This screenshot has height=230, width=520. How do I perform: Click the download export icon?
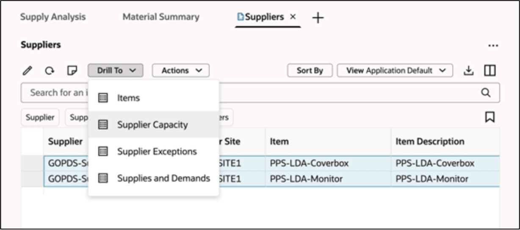click(x=468, y=71)
